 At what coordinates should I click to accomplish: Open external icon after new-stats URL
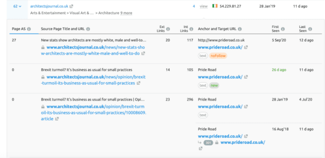[143, 54]
